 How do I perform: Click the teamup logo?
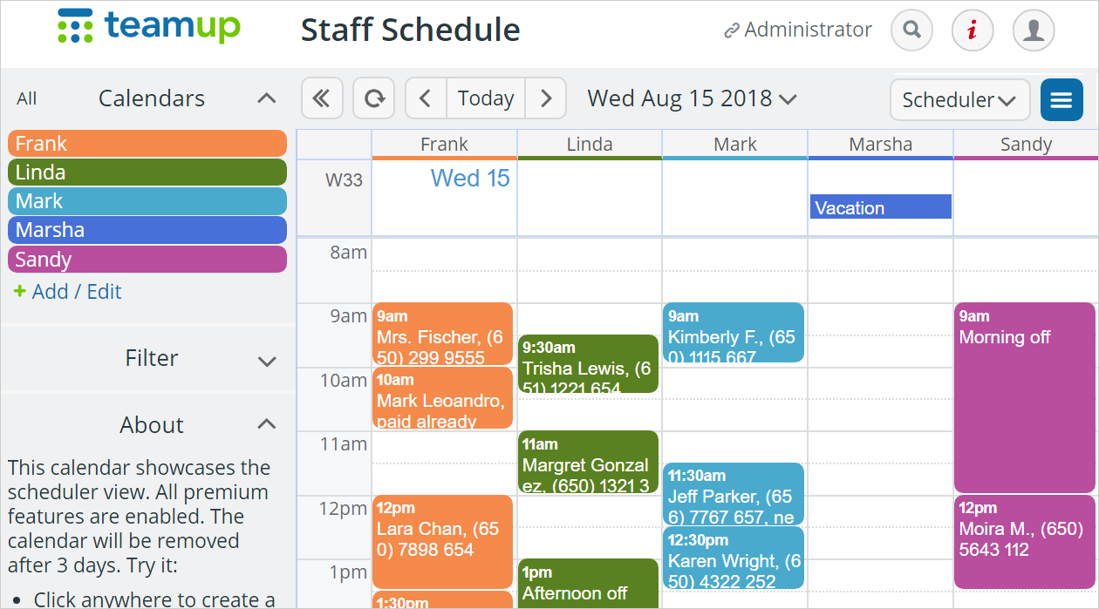point(148,26)
